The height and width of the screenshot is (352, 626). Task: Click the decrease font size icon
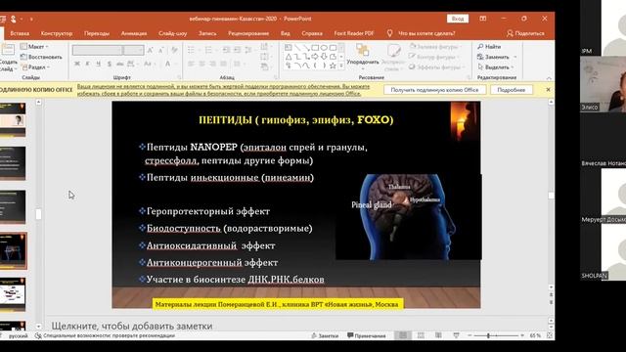tap(160, 50)
